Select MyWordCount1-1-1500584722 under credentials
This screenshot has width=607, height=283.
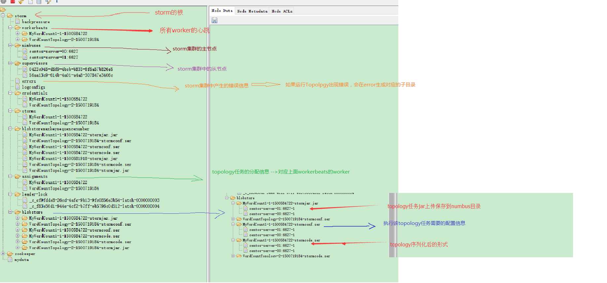(x=58, y=99)
